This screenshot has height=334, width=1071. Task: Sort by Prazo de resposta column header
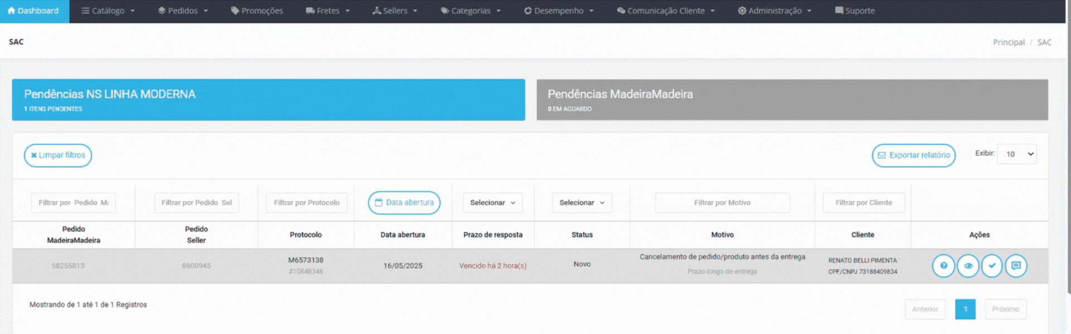coord(493,235)
